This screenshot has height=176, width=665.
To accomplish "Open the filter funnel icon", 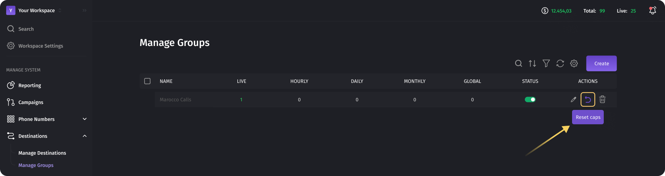I will point(546,64).
